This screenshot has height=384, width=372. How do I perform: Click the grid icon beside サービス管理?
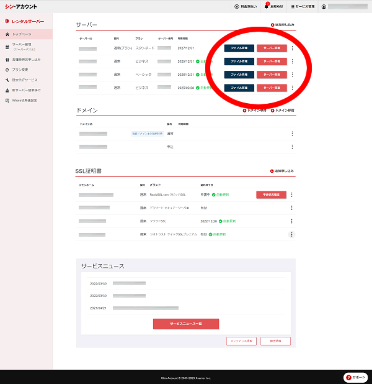click(x=292, y=7)
